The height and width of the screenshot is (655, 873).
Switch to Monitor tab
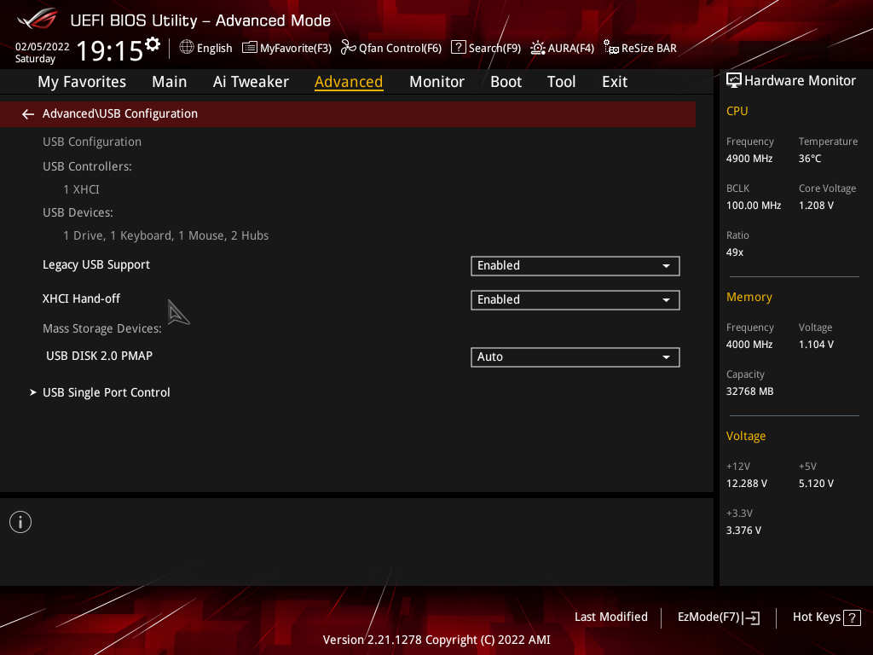tap(436, 82)
